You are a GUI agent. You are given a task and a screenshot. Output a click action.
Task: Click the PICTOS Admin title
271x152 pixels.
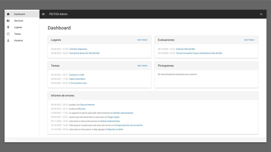(x=58, y=14)
